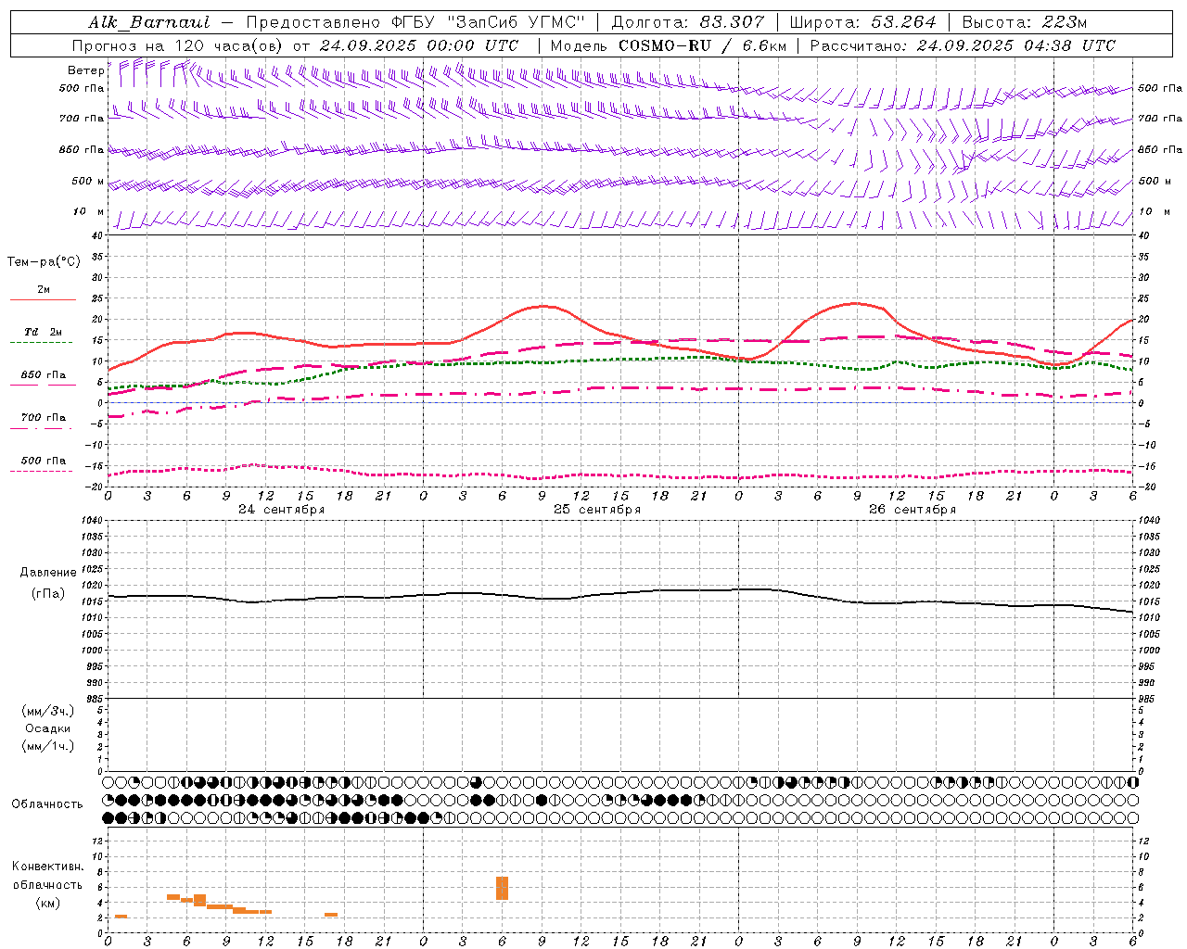1187x949 pixels.
Task: Click the tall orange convective bar at 25 Sept
Action: 502,888
